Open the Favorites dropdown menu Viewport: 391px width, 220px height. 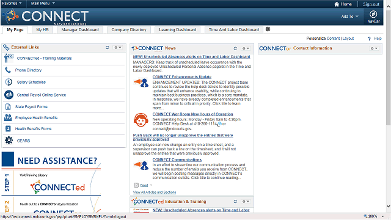pyautogui.click(x=12, y=3)
